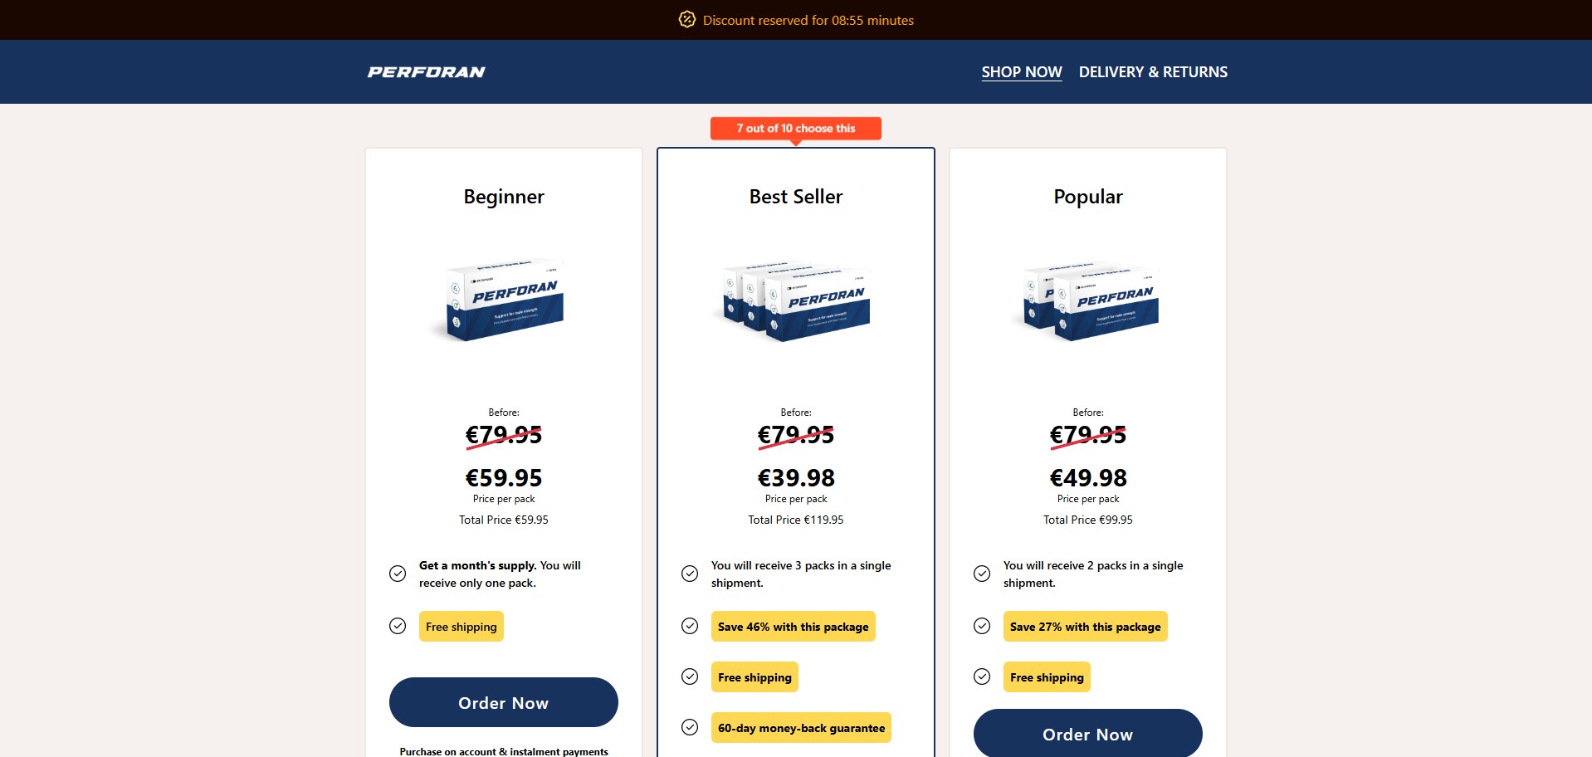Click checkmark icon beside 2 packs shipment text
This screenshot has height=757, width=1592.
[x=982, y=574]
